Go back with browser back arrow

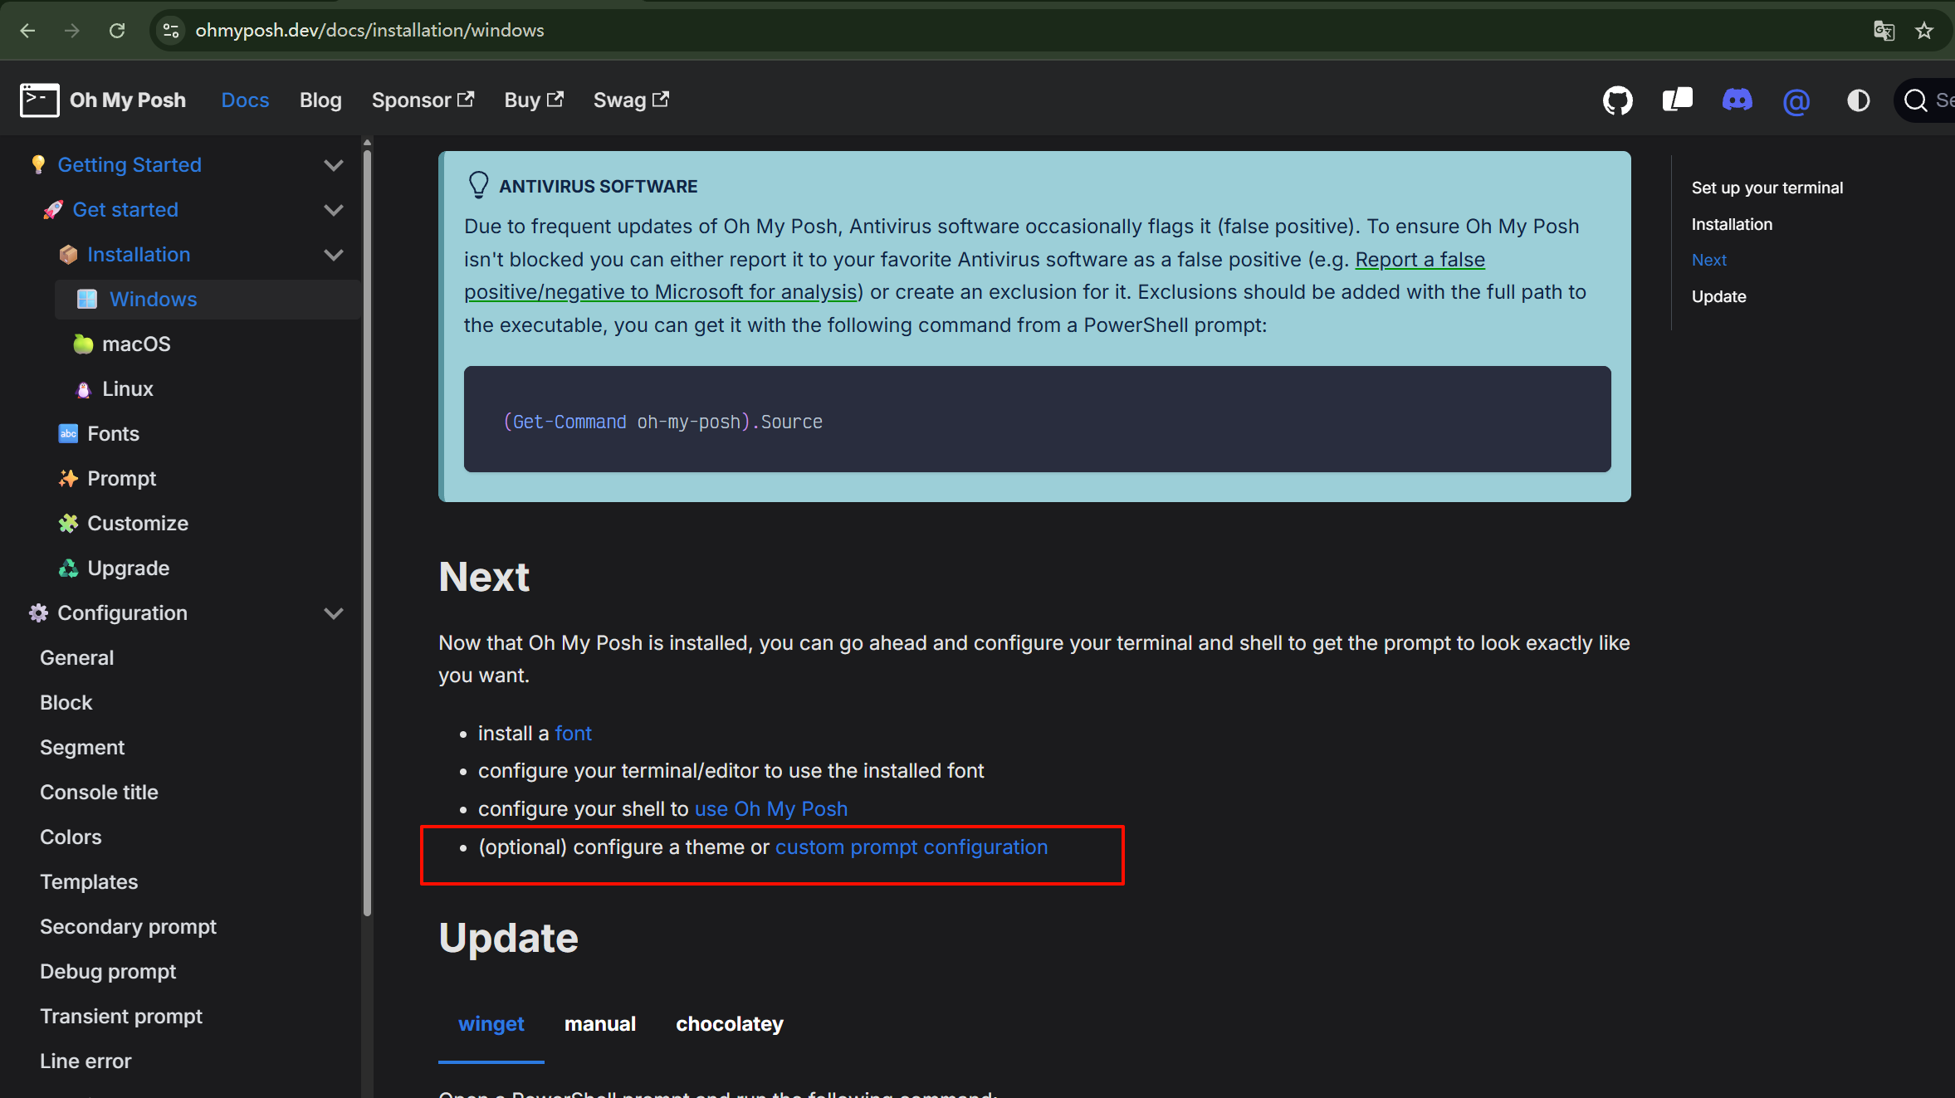click(27, 31)
